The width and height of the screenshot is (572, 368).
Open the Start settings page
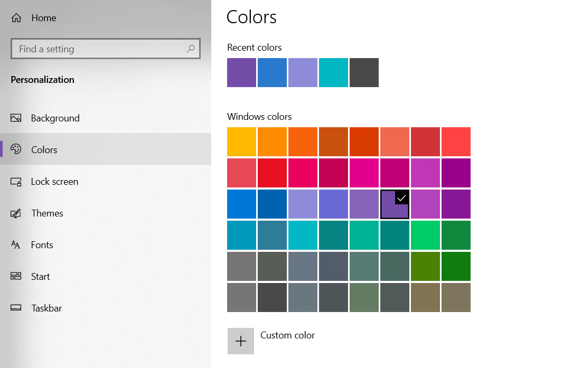(x=106, y=277)
